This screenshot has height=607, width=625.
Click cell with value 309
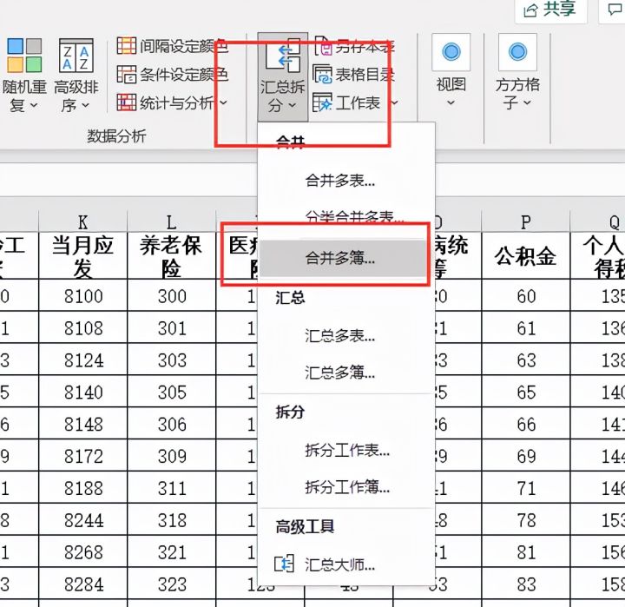tap(171, 456)
